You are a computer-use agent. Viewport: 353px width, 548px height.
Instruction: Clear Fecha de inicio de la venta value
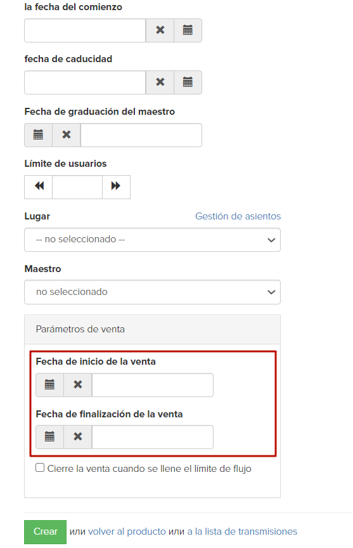pos(78,385)
